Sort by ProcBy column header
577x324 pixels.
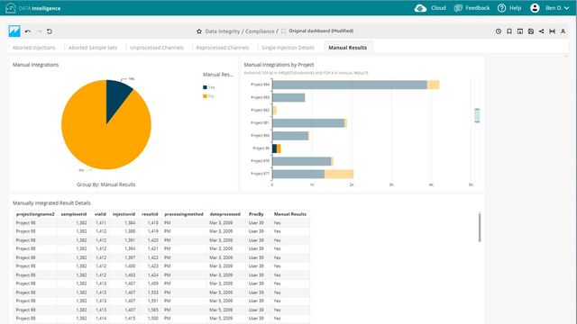pyautogui.click(x=256, y=214)
